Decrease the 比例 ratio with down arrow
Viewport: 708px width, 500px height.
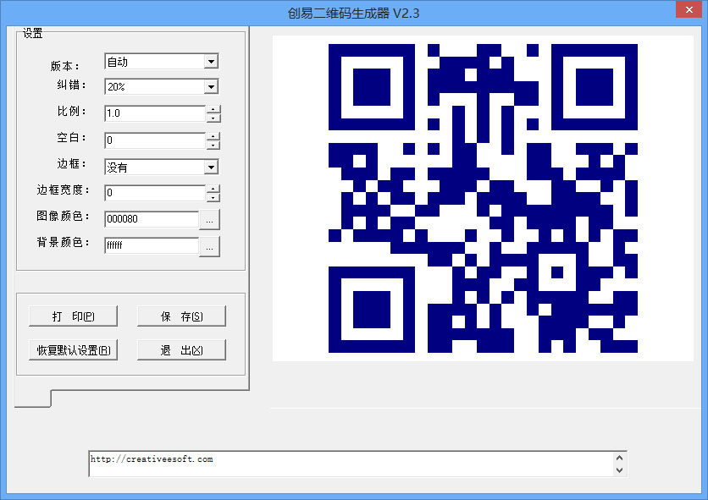point(213,118)
